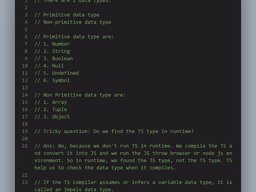This screenshot has height=192, width=256.
Task: Place cursor on "4. Null" comment
Action: coord(49,66)
